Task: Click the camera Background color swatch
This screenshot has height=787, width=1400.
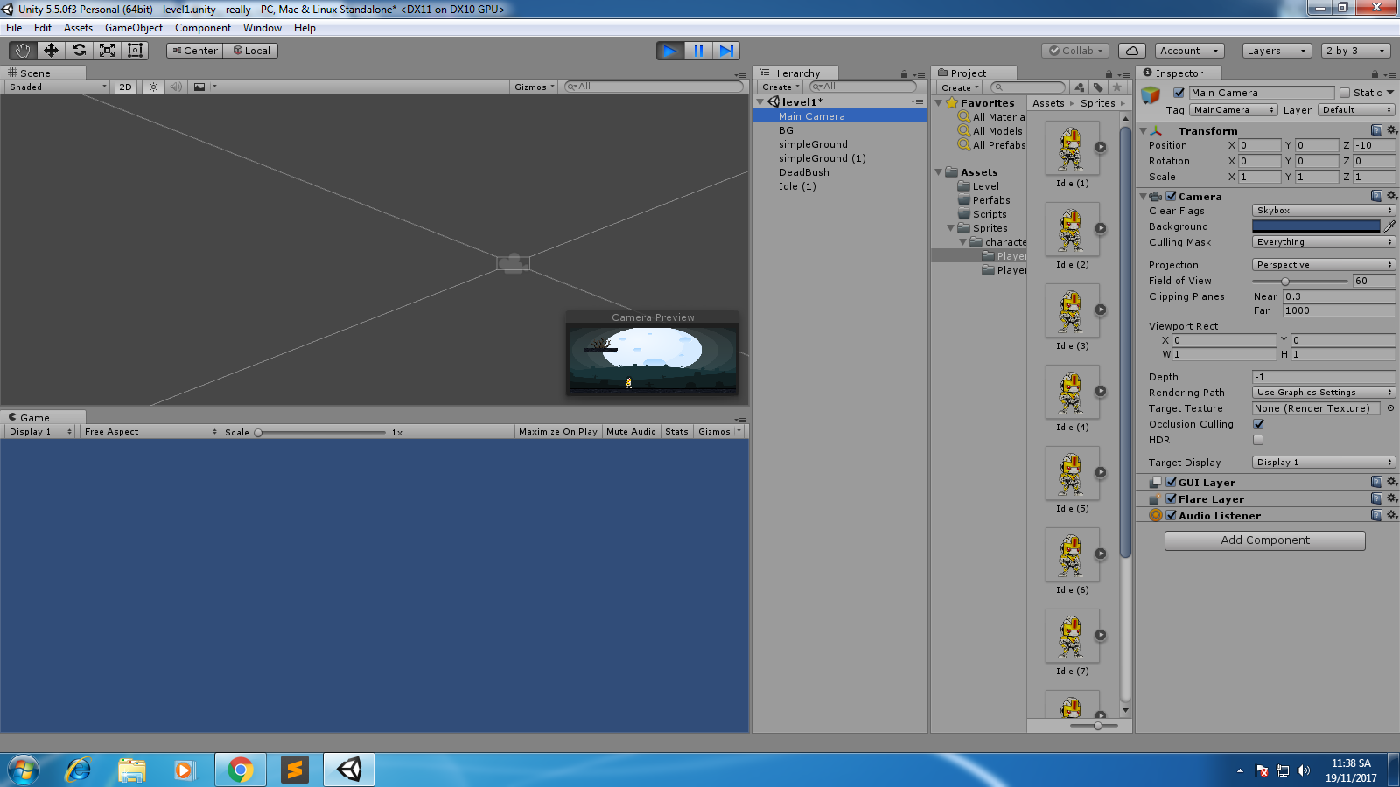Action: point(1315,226)
